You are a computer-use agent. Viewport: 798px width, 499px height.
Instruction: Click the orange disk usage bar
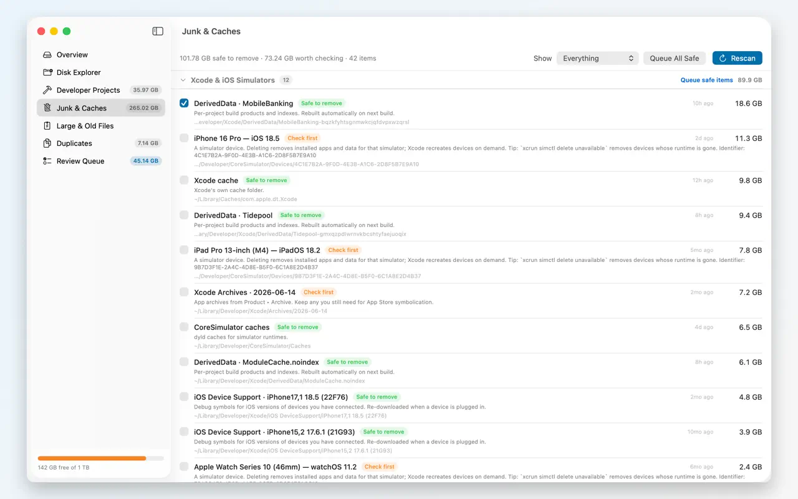(x=92, y=458)
